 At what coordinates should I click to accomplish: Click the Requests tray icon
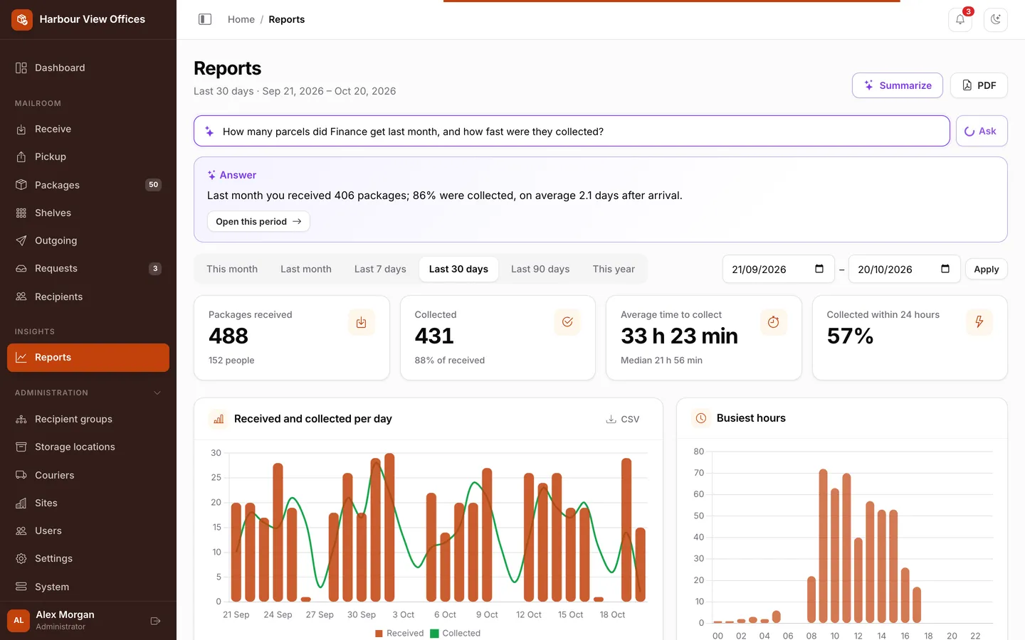(21, 268)
